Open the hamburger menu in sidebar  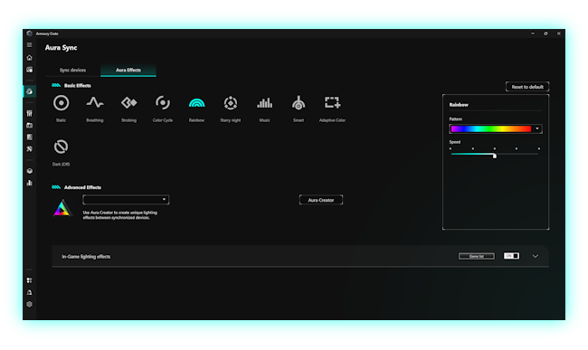click(x=29, y=45)
